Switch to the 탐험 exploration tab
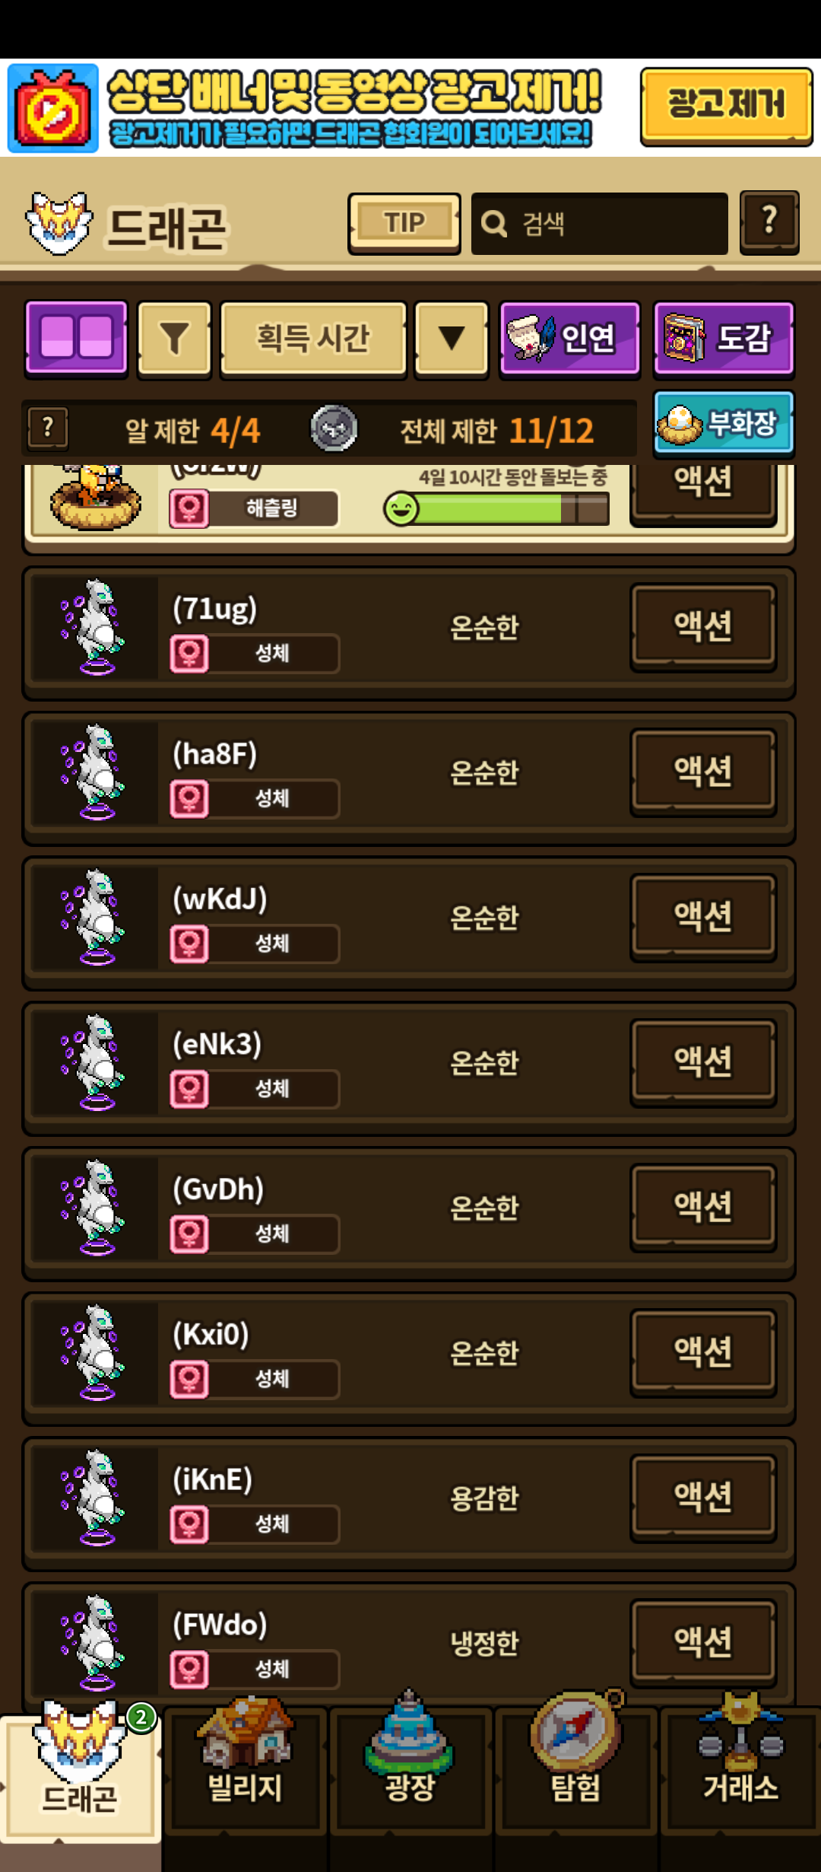The width and height of the screenshot is (821, 1872). click(x=575, y=1765)
